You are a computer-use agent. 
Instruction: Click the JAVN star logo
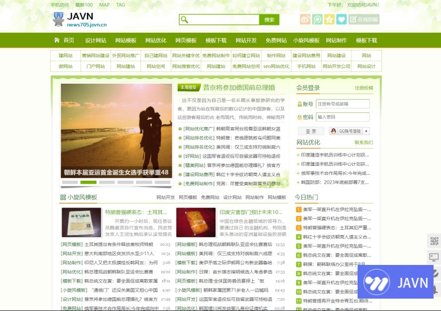pyautogui.click(x=59, y=20)
